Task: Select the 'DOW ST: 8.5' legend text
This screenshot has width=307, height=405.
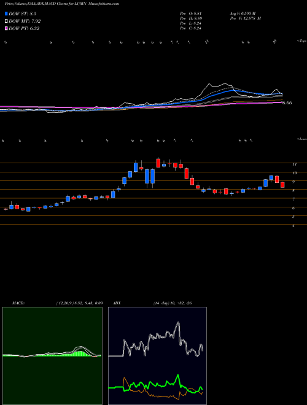Action: point(23,14)
